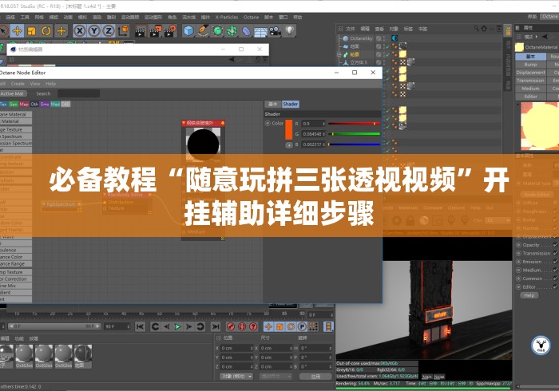
Task: Open Render Settings via the gear clapperboard
Action: click(170, 31)
